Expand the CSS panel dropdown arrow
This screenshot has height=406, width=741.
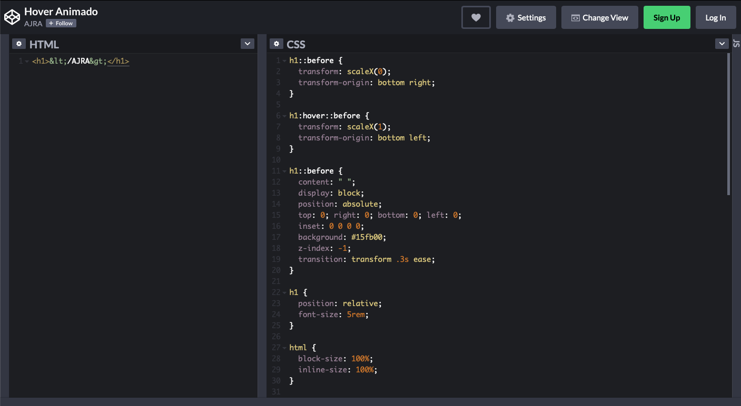(x=722, y=44)
